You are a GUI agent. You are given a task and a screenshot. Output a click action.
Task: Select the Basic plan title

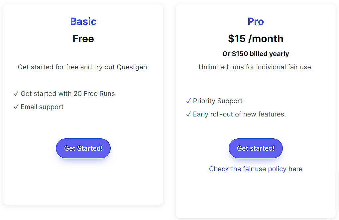click(83, 21)
